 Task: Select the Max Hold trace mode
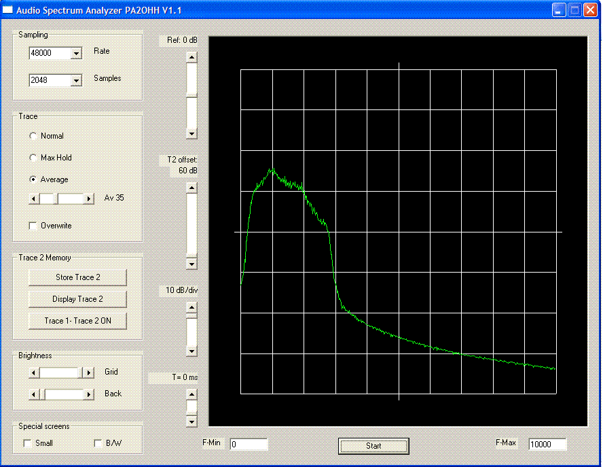pos(33,158)
